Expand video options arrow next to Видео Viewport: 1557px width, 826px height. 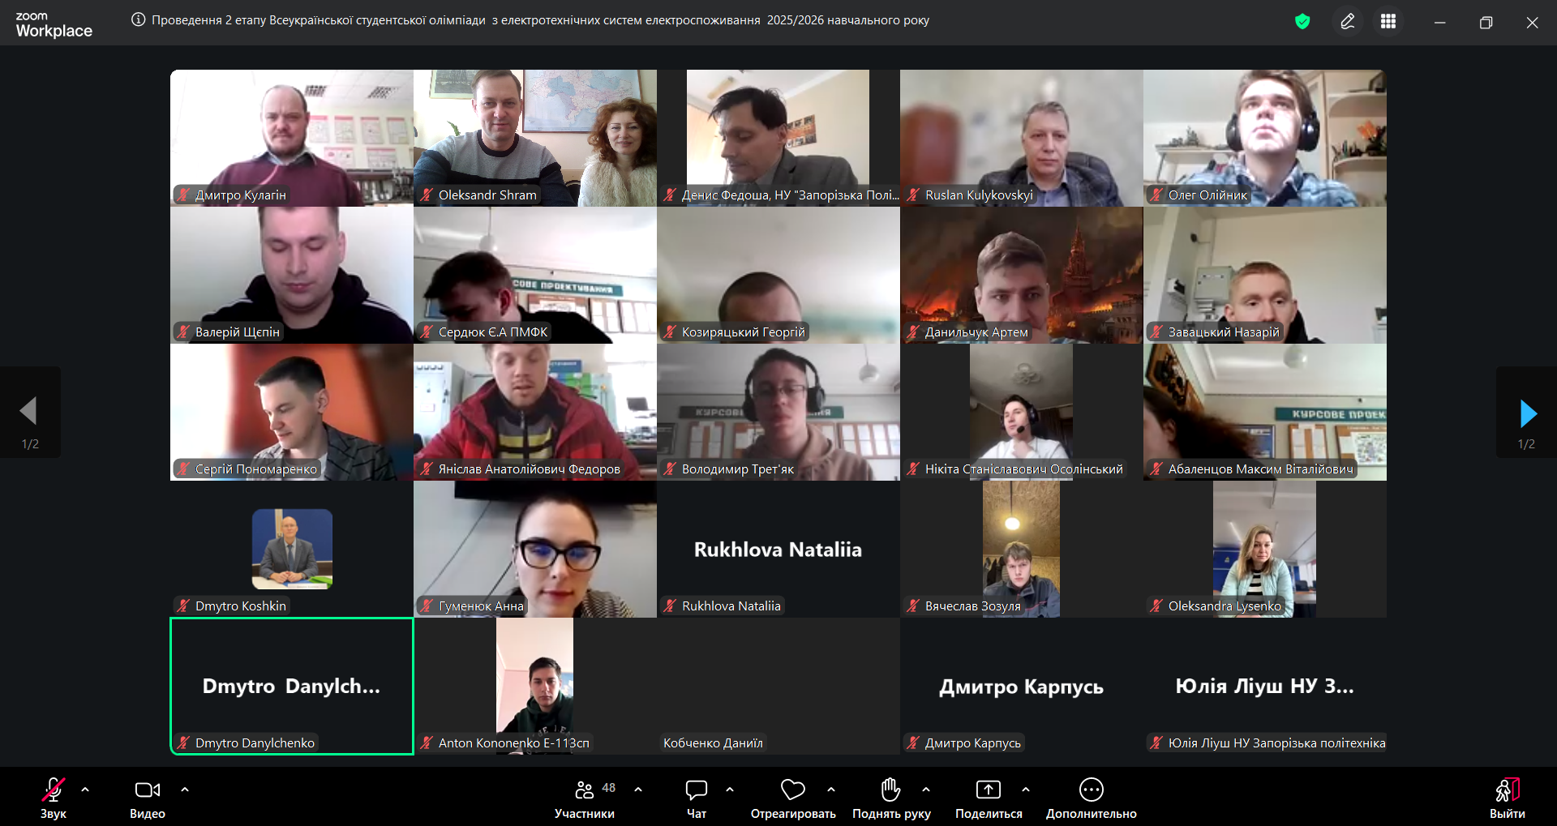185,790
